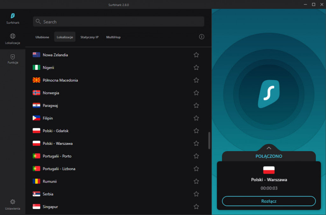Click the Północna Macedonia flag icon
This screenshot has height=215, width=326.
coord(36,80)
